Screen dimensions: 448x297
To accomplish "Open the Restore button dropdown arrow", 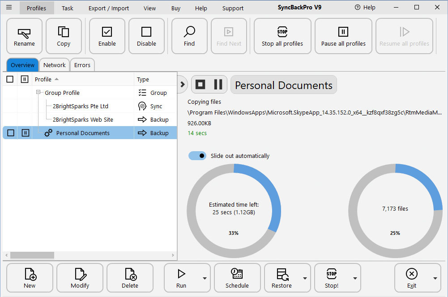I will click(305, 278).
